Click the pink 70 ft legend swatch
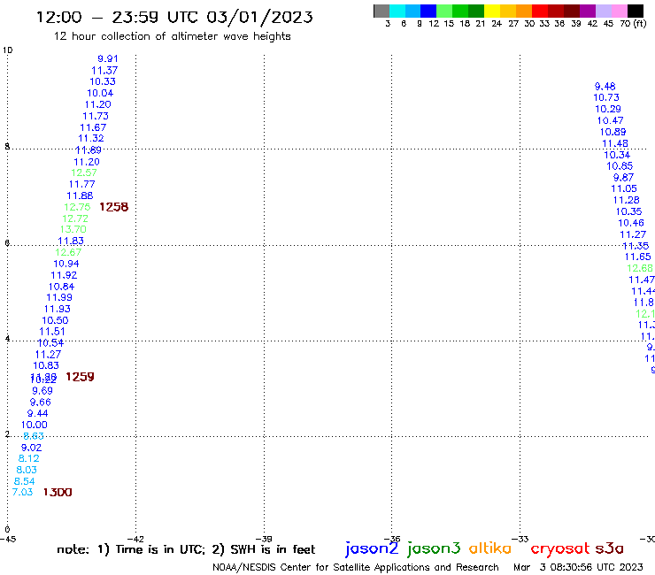Viewport: 655px width, 575px height. pos(619,11)
